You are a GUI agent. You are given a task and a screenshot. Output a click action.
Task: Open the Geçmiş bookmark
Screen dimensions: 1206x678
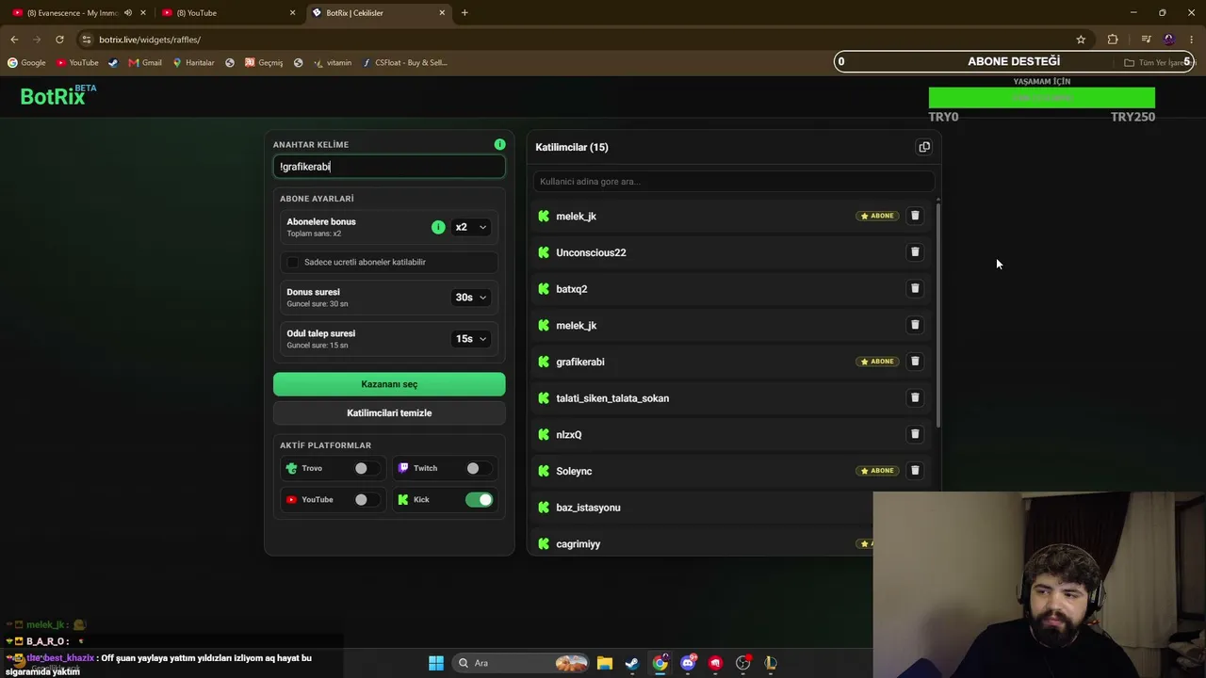264,63
